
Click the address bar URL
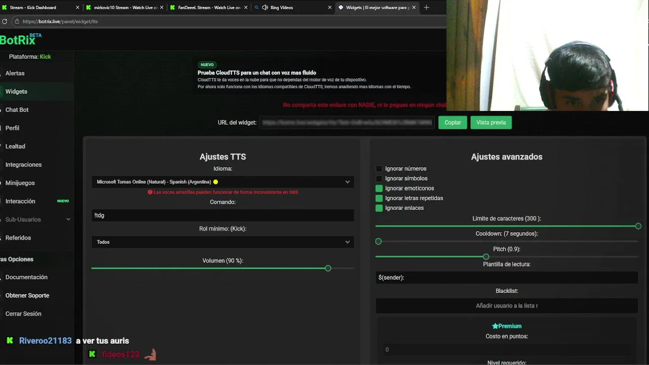click(60, 22)
